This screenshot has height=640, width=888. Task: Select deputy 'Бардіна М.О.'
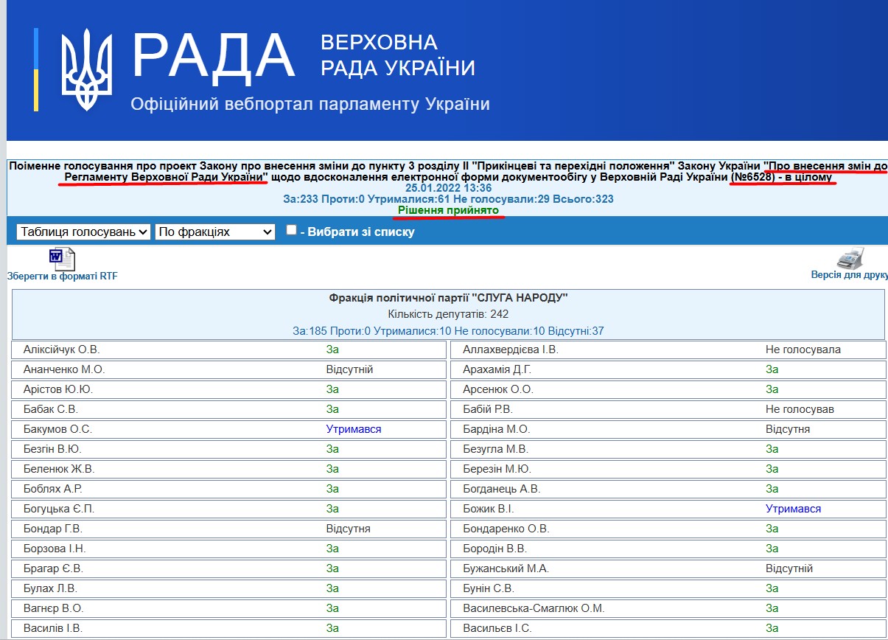(496, 429)
